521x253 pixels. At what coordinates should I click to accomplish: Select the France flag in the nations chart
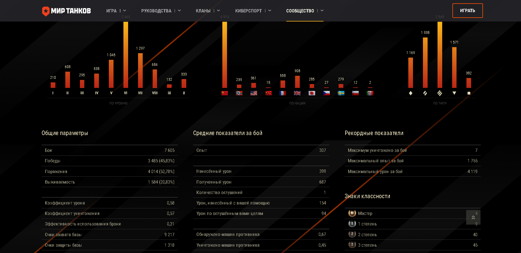(283, 93)
